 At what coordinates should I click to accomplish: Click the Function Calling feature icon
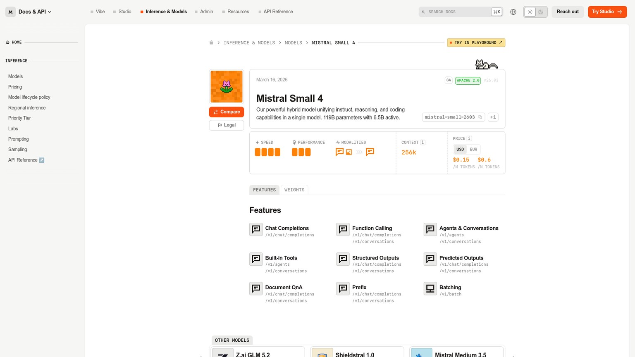click(x=343, y=229)
